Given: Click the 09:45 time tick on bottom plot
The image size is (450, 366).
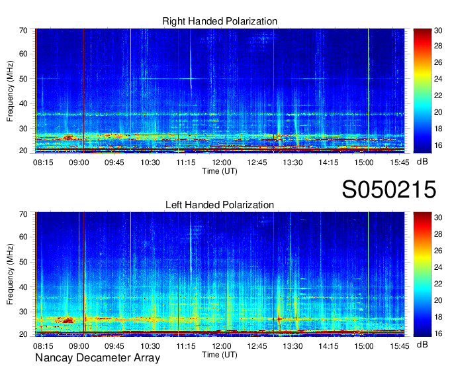Looking at the screenshot, I should 114,346.
